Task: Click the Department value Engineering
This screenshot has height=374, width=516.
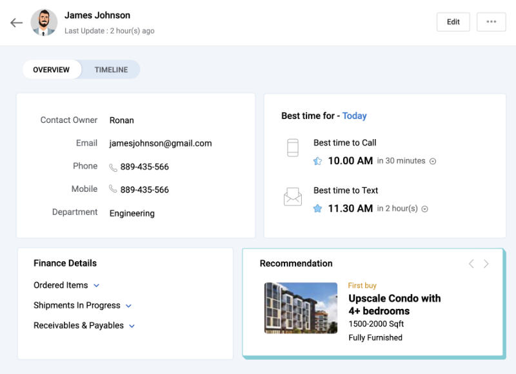Action: (132, 214)
